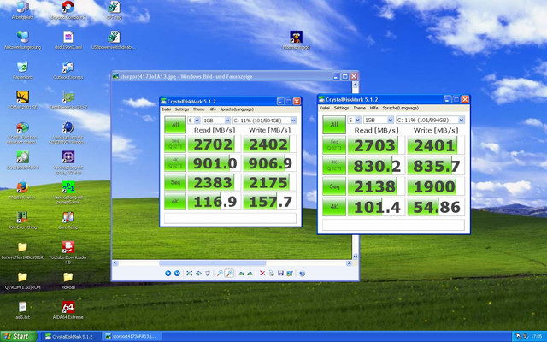The height and width of the screenshot is (342, 547).
Task: Run Seq Q32T1 test in front CrystalDiskMark
Action: point(334,144)
